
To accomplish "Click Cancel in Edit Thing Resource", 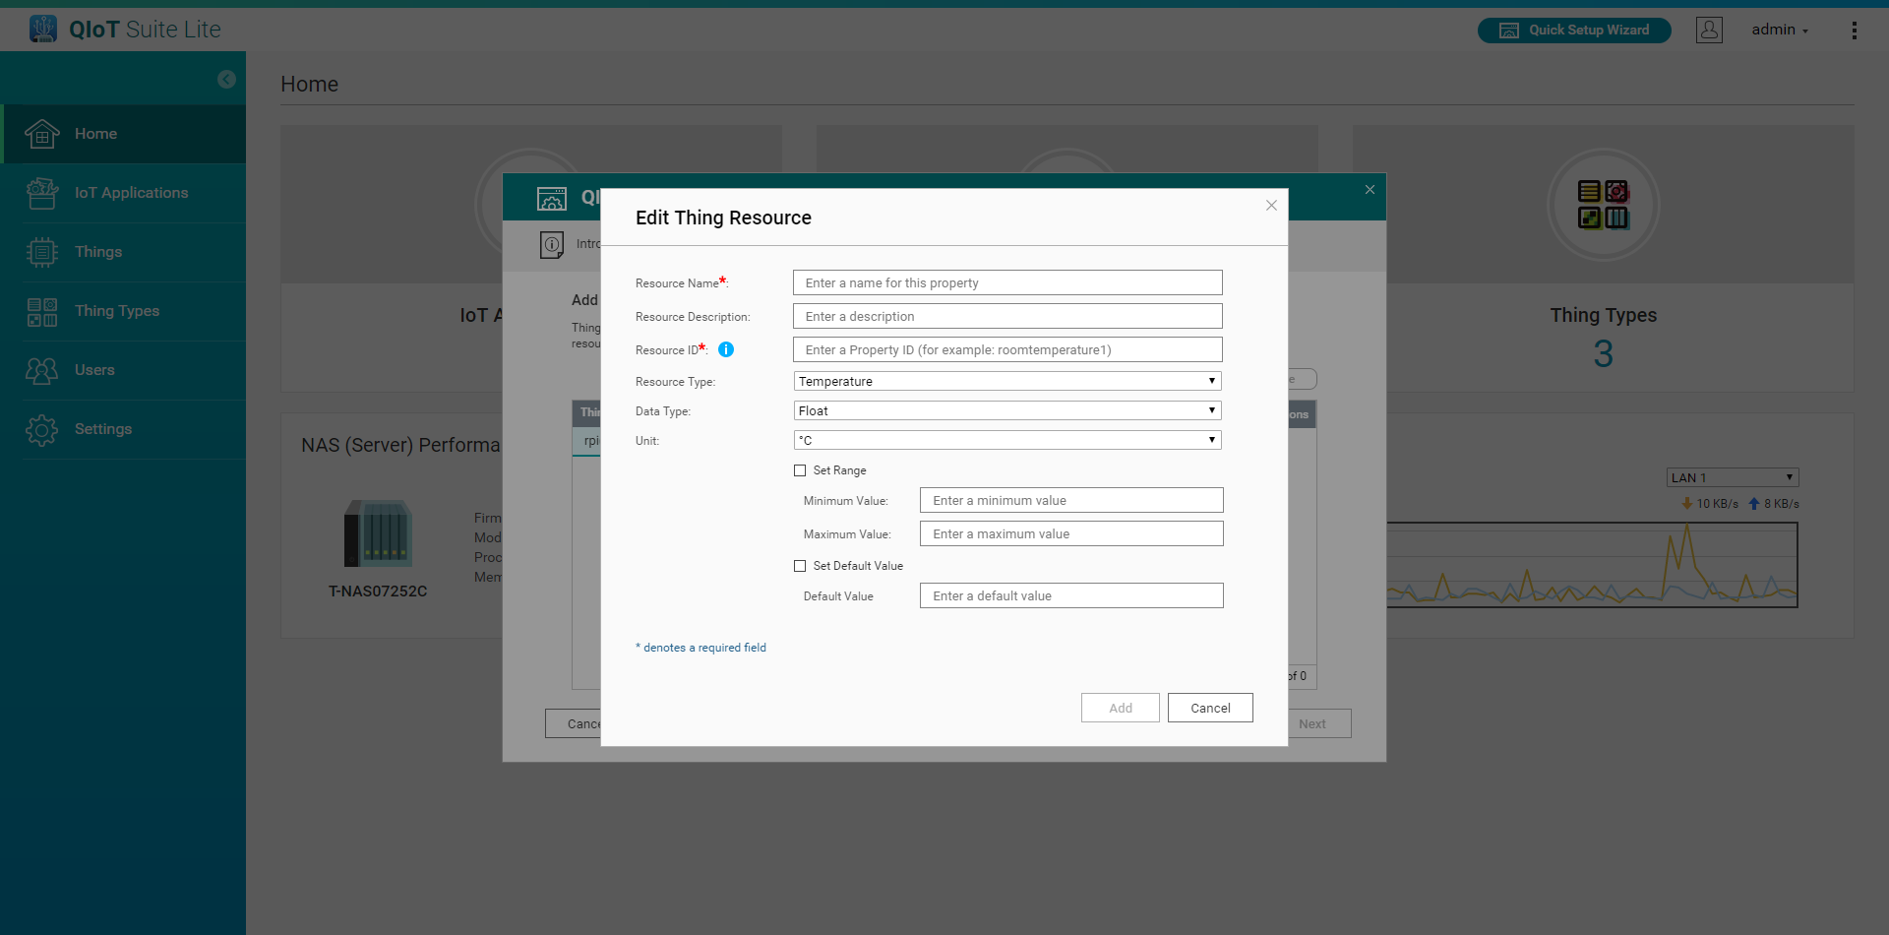I will click(1209, 708).
